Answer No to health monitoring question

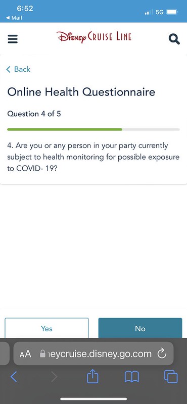pyautogui.click(x=140, y=328)
